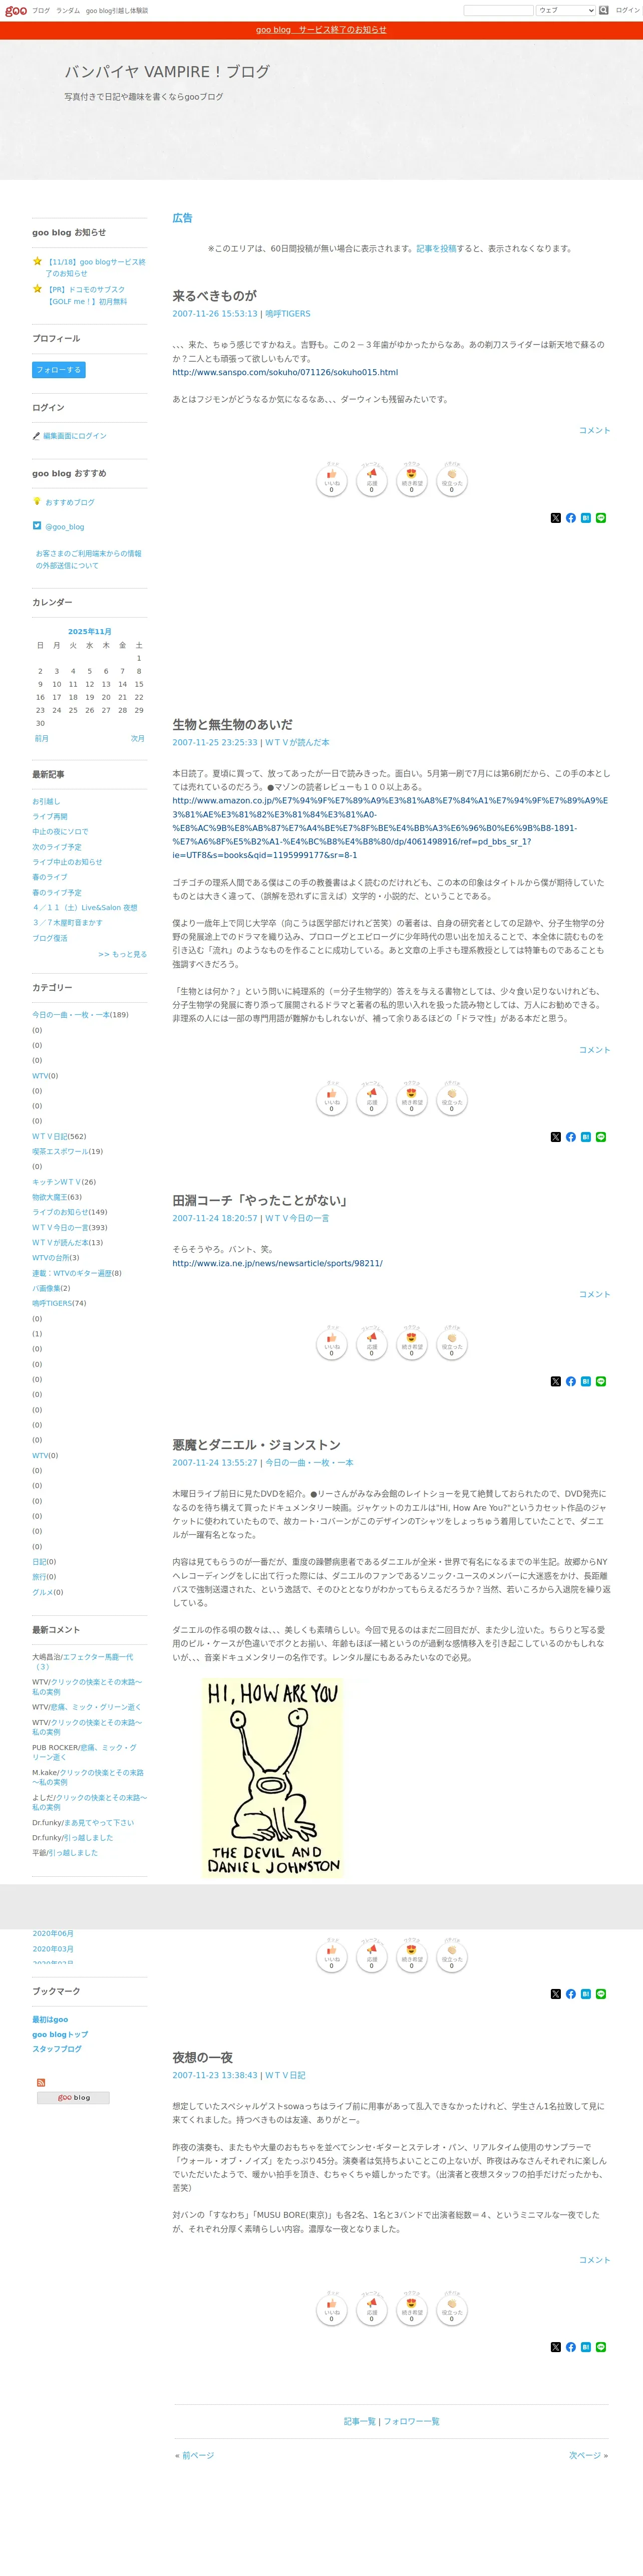Go to 前月 in the calendar
Image resolution: width=643 pixels, height=2576 pixels.
click(42, 739)
